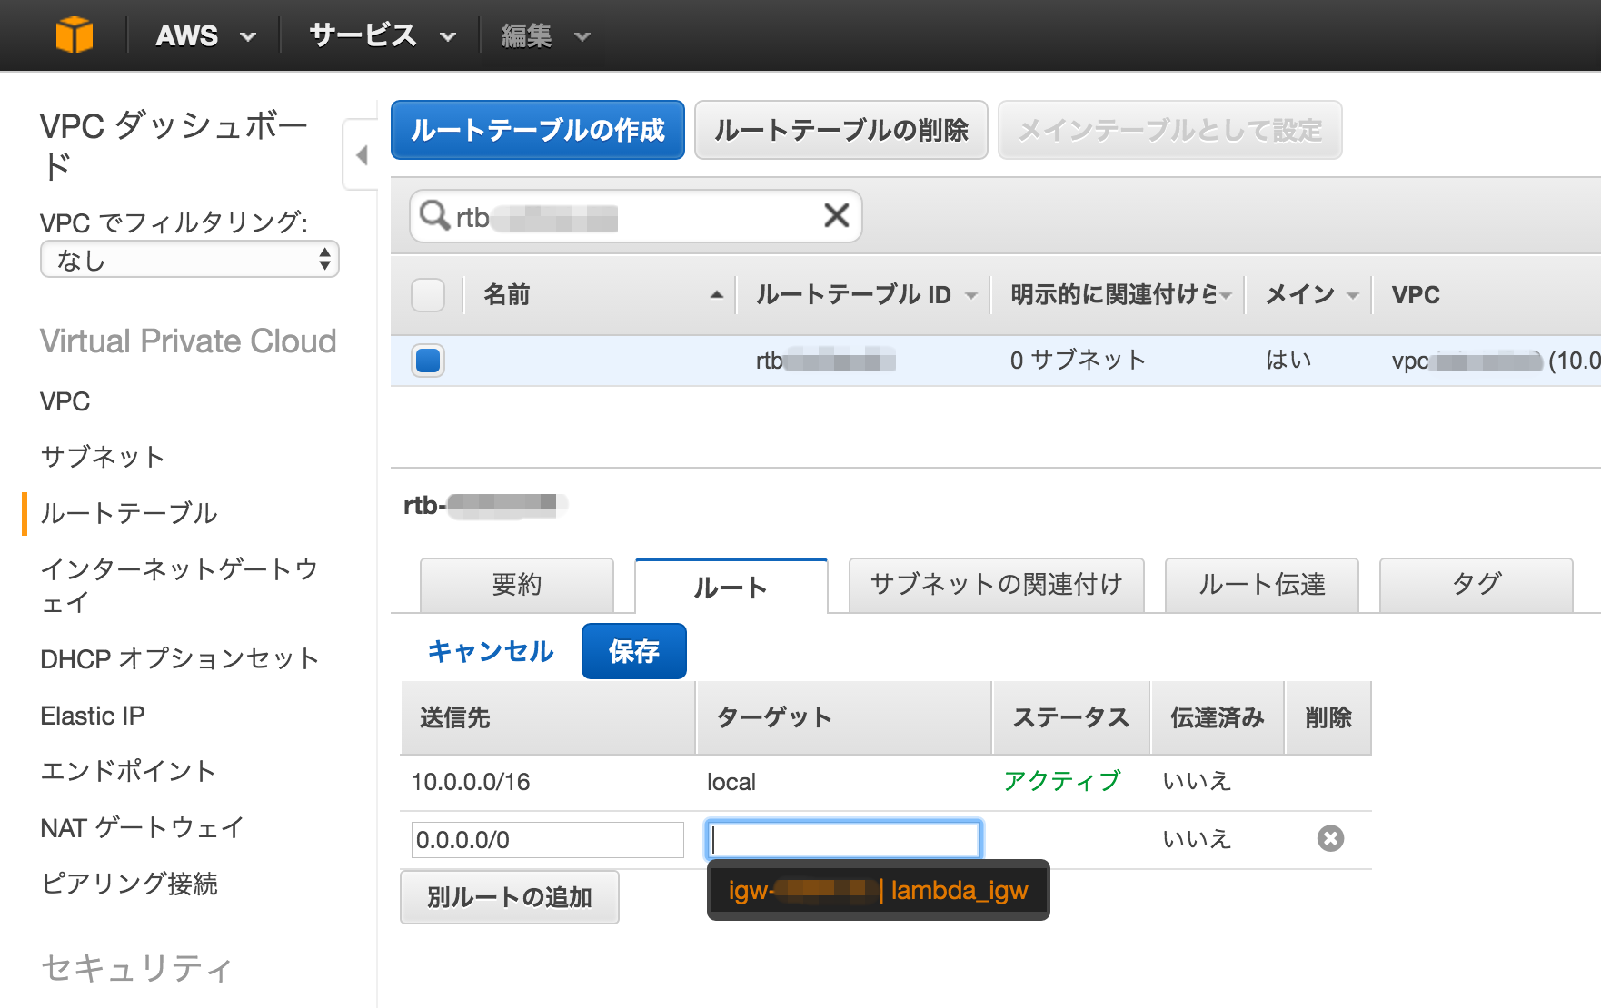Click the 0 サブネット cell
This screenshot has width=1601, height=1008.
point(1078,361)
